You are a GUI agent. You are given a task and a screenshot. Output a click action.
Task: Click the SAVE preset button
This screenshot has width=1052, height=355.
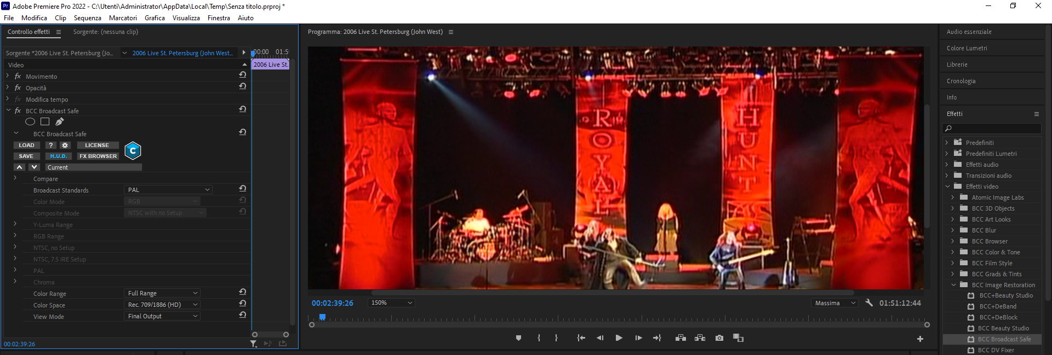coord(26,156)
